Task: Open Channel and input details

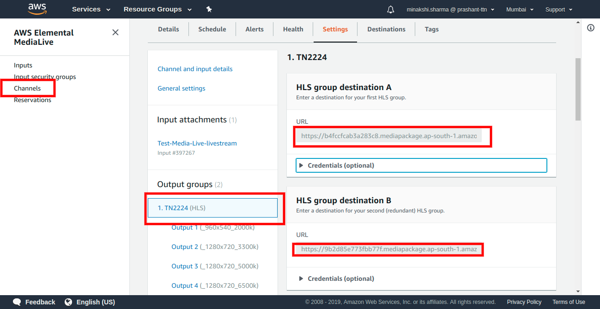Action: point(195,69)
